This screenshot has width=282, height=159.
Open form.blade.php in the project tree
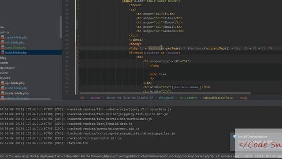pos(15,47)
